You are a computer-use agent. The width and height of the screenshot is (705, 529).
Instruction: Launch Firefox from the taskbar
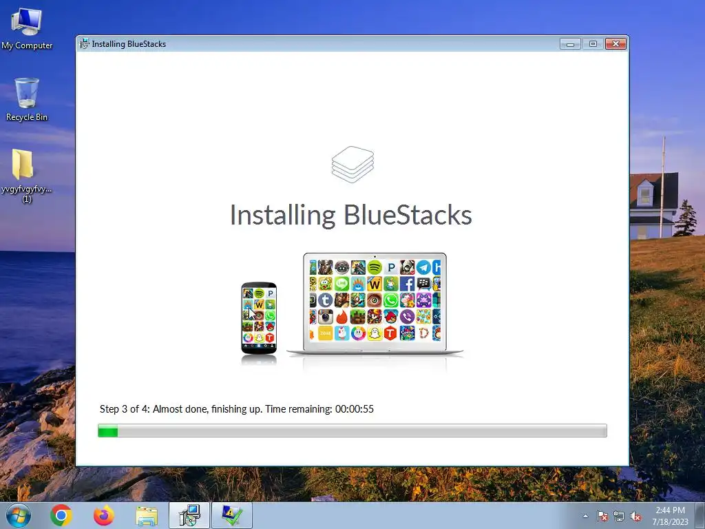pyautogui.click(x=104, y=515)
